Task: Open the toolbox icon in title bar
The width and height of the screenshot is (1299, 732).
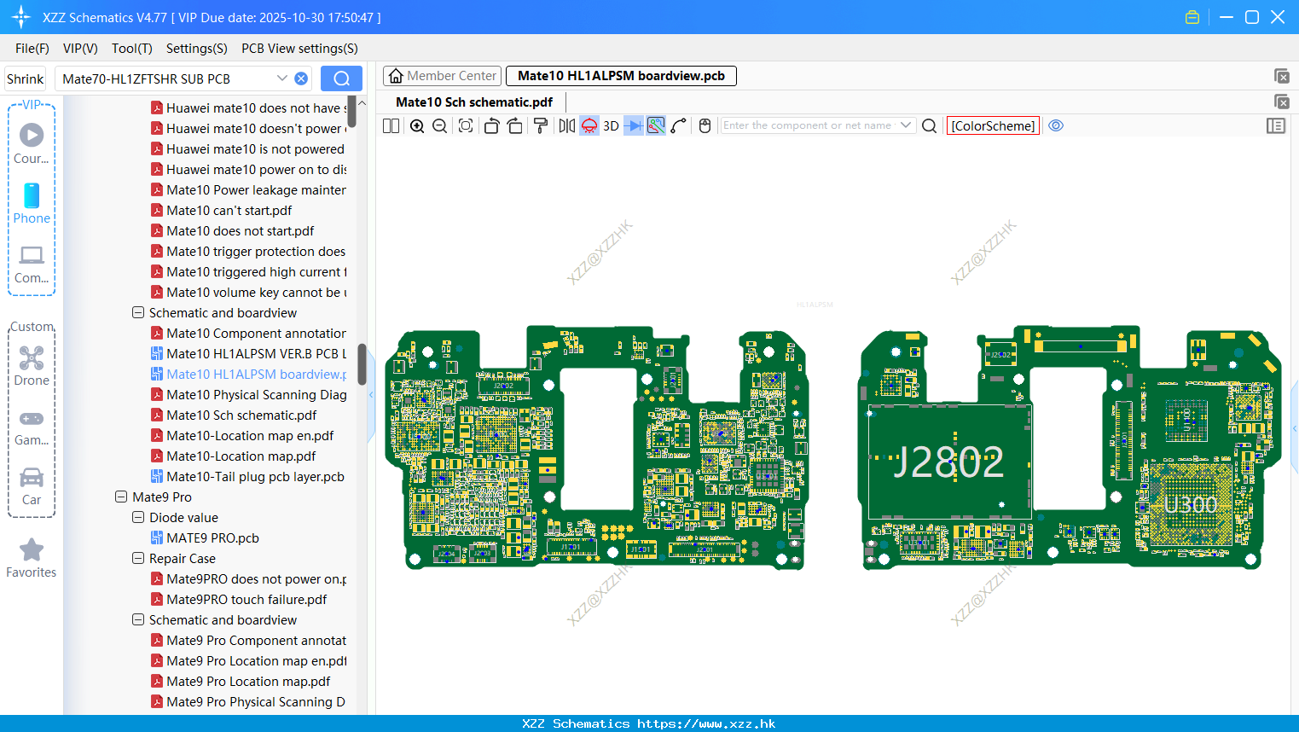Action: point(1192,17)
